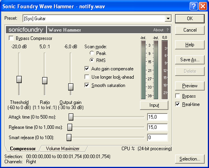
Task: Click Save As... to save preset
Action: 190,60
